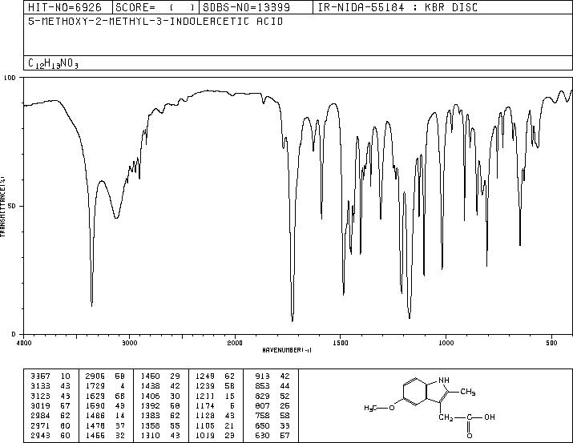Viewport: 573px width, 443px height.
Task: Click the 2906 peak entry in table
Action: (x=105, y=376)
